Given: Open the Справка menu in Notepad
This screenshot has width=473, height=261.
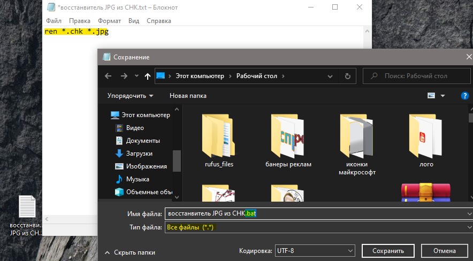Looking at the screenshot, I should (159, 21).
